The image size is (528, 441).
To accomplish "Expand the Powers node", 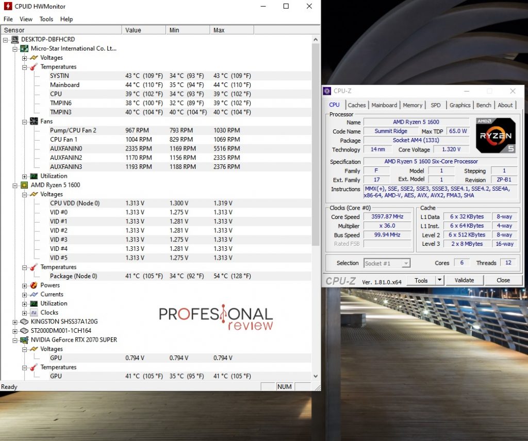I will coord(25,285).
